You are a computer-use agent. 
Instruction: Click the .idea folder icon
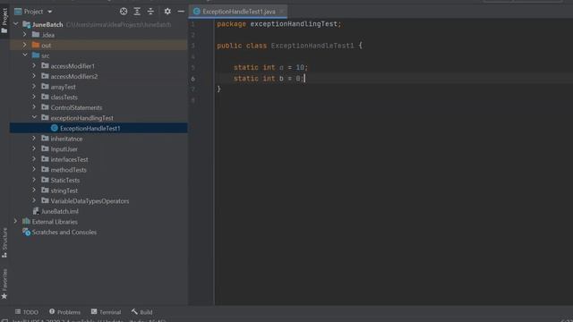tap(36, 34)
